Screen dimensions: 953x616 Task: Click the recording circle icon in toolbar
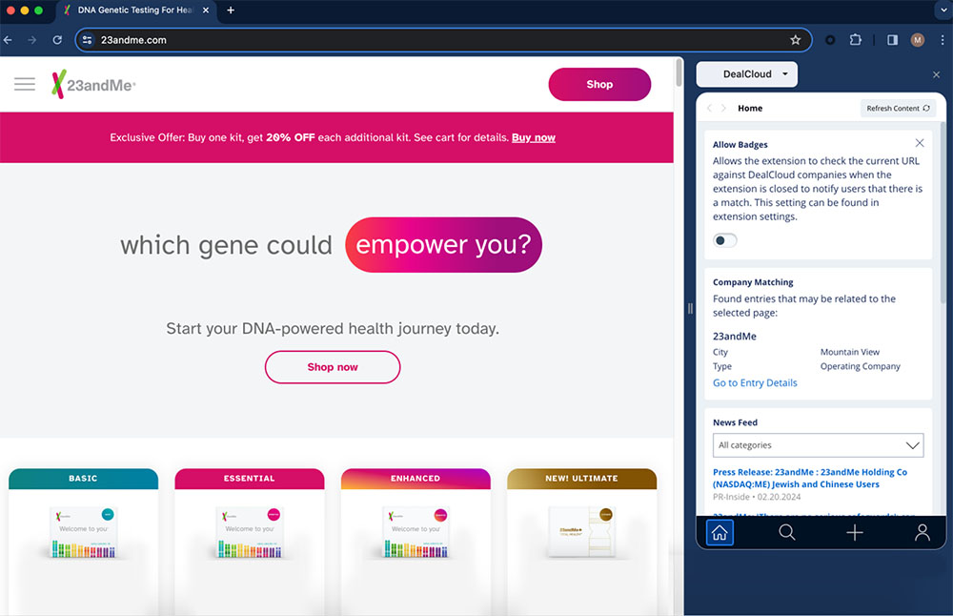point(830,40)
